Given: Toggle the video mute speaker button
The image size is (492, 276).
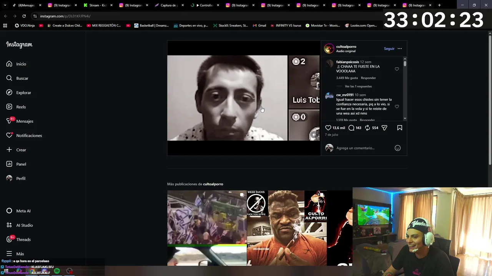Looking at the screenshot, I should (x=314, y=135).
